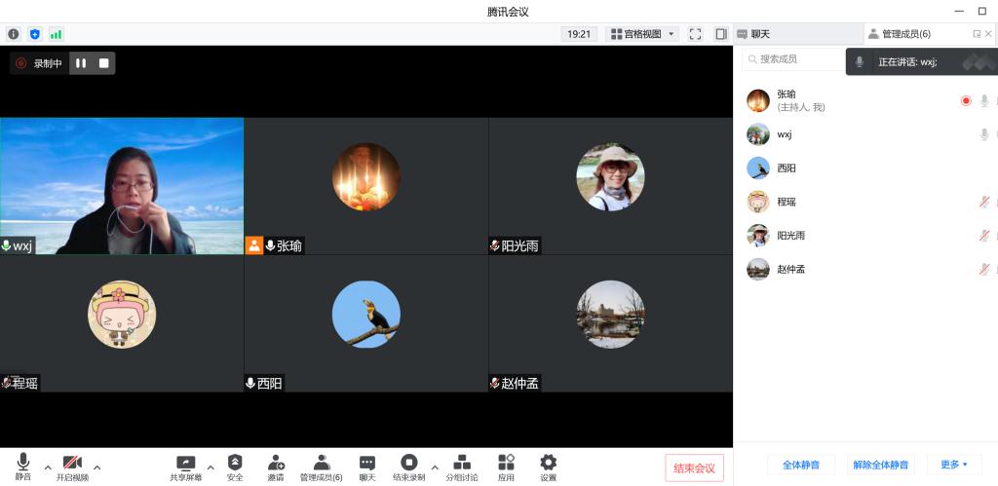The image size is (998, 486).
Task: Toggle 张瑜's microphone in member list
Action: (984, 100)
